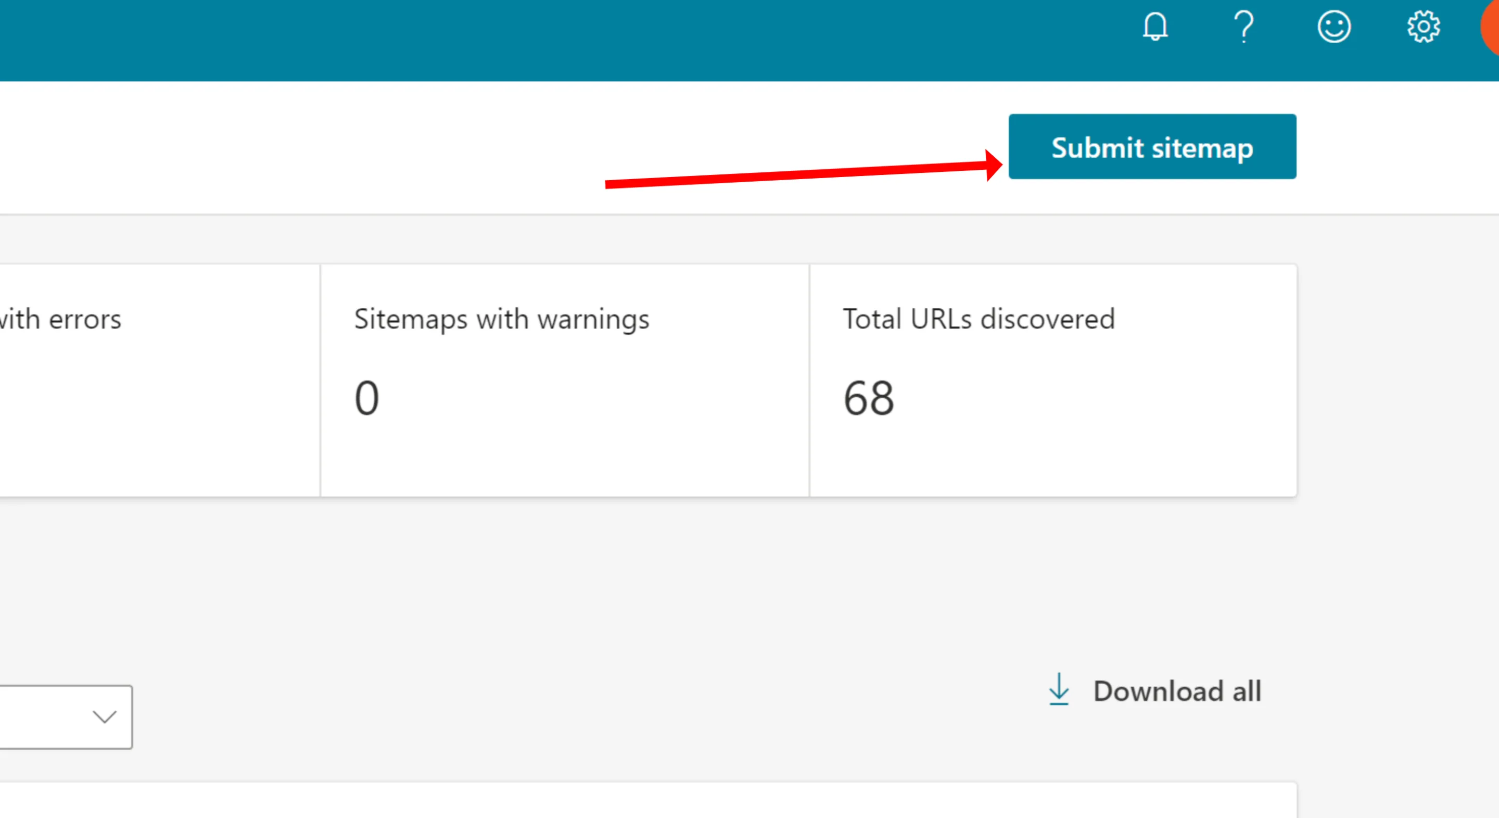Click the feedback smiley icon
Viewport: 1499px width, 818px height.
tap(1333, 27)
